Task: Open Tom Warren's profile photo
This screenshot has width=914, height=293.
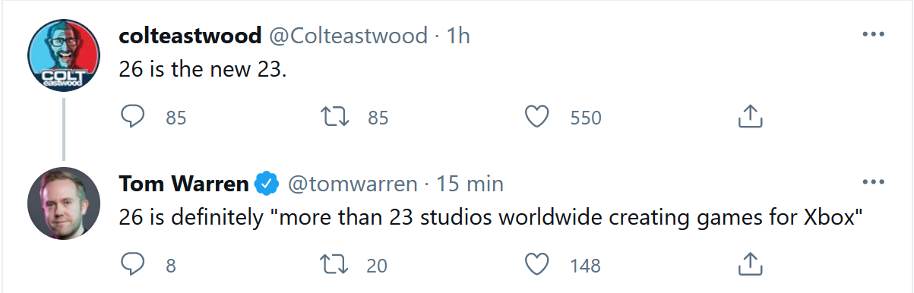Action: coord(64,203)
